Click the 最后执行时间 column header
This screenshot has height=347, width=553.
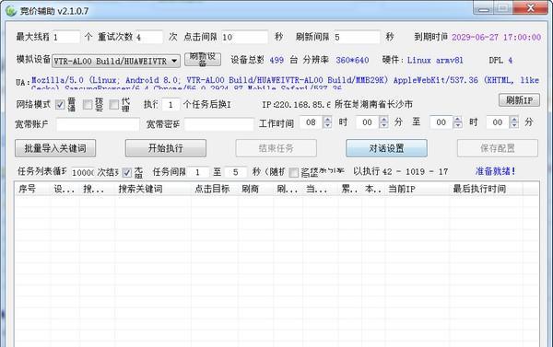pyautogui.click(x=486, y=189)
